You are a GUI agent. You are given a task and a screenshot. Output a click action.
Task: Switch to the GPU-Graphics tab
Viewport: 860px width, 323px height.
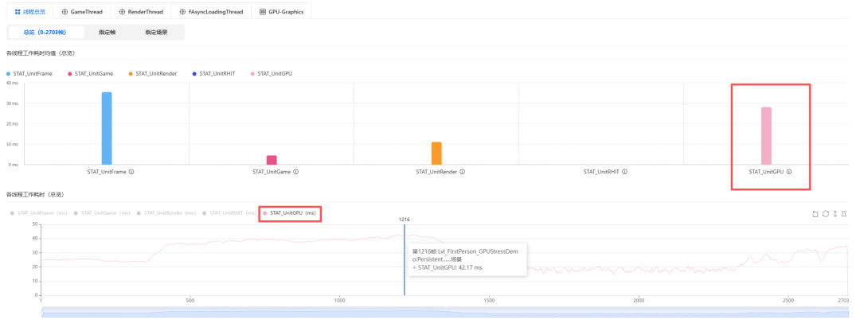(281, 11)
